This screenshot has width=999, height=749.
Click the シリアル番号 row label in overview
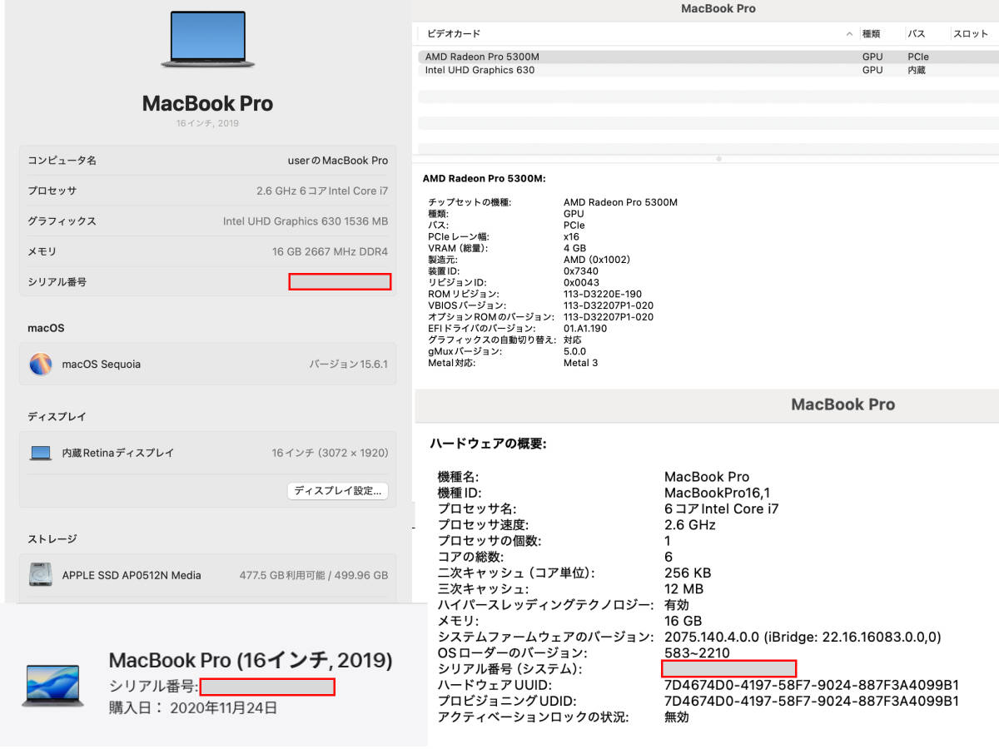click(57, 282)
